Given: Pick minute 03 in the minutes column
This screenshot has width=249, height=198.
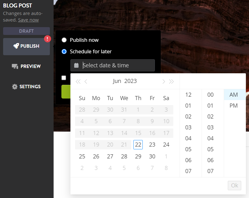Looking at the screenshot, I should (210, 128).
